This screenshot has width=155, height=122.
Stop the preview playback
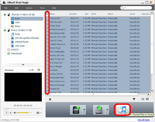[x=11, y=113]
